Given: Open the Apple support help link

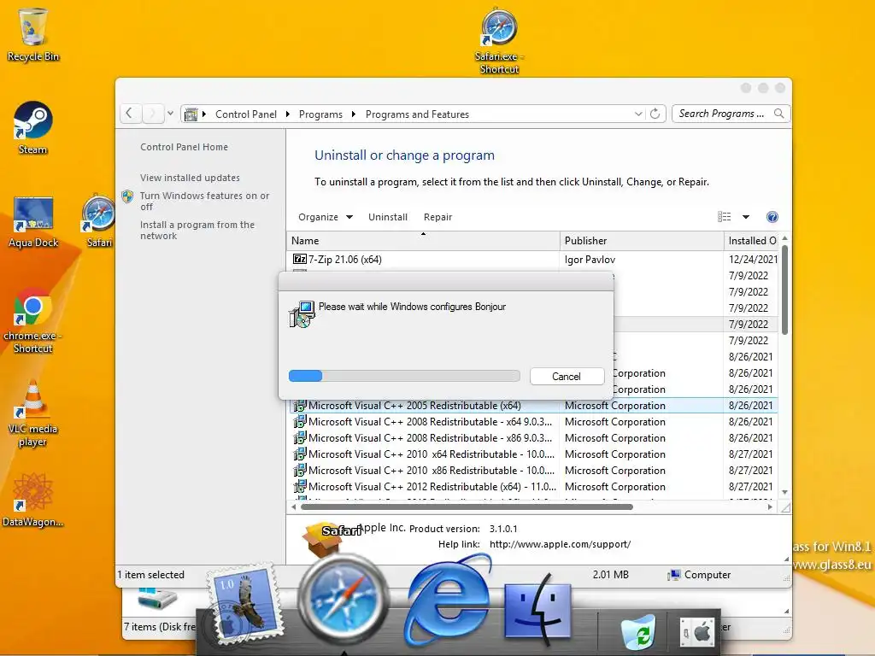Looking at the screenshot, I should coord(560,544).
